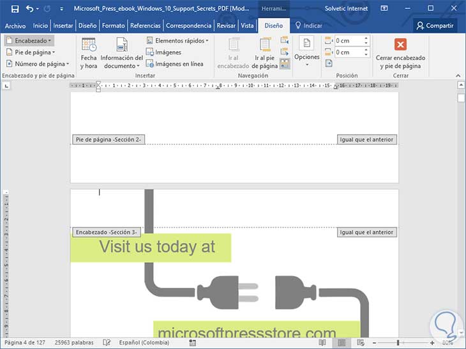Undo the last action

[29, 8]
